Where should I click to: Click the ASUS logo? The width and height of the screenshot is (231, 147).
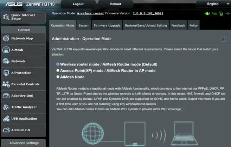tap(14, 4)
